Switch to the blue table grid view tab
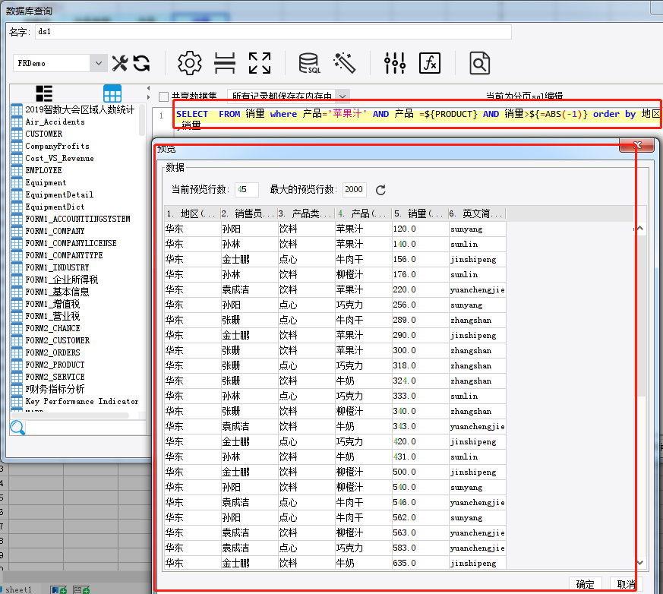 coord(112,93)
